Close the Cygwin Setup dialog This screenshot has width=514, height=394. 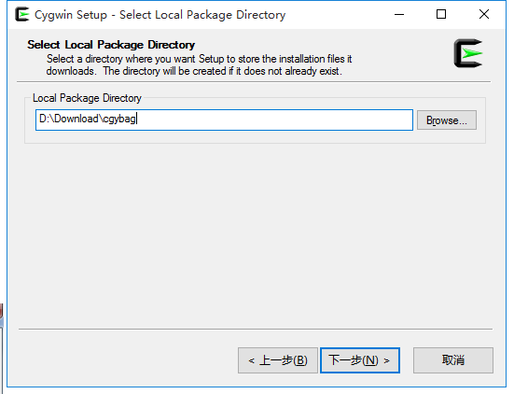pos(484,14)
